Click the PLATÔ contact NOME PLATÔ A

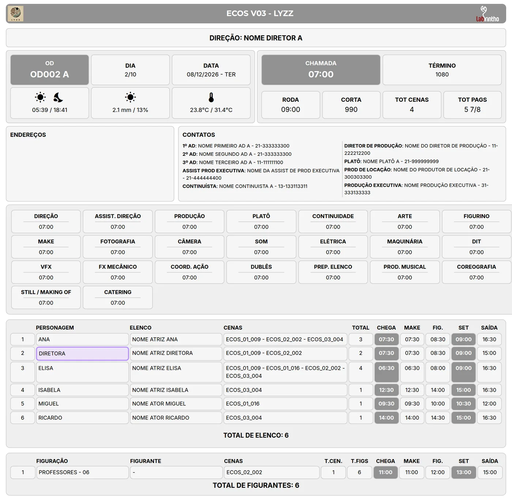pyautogui.click(x=391, y=161)
